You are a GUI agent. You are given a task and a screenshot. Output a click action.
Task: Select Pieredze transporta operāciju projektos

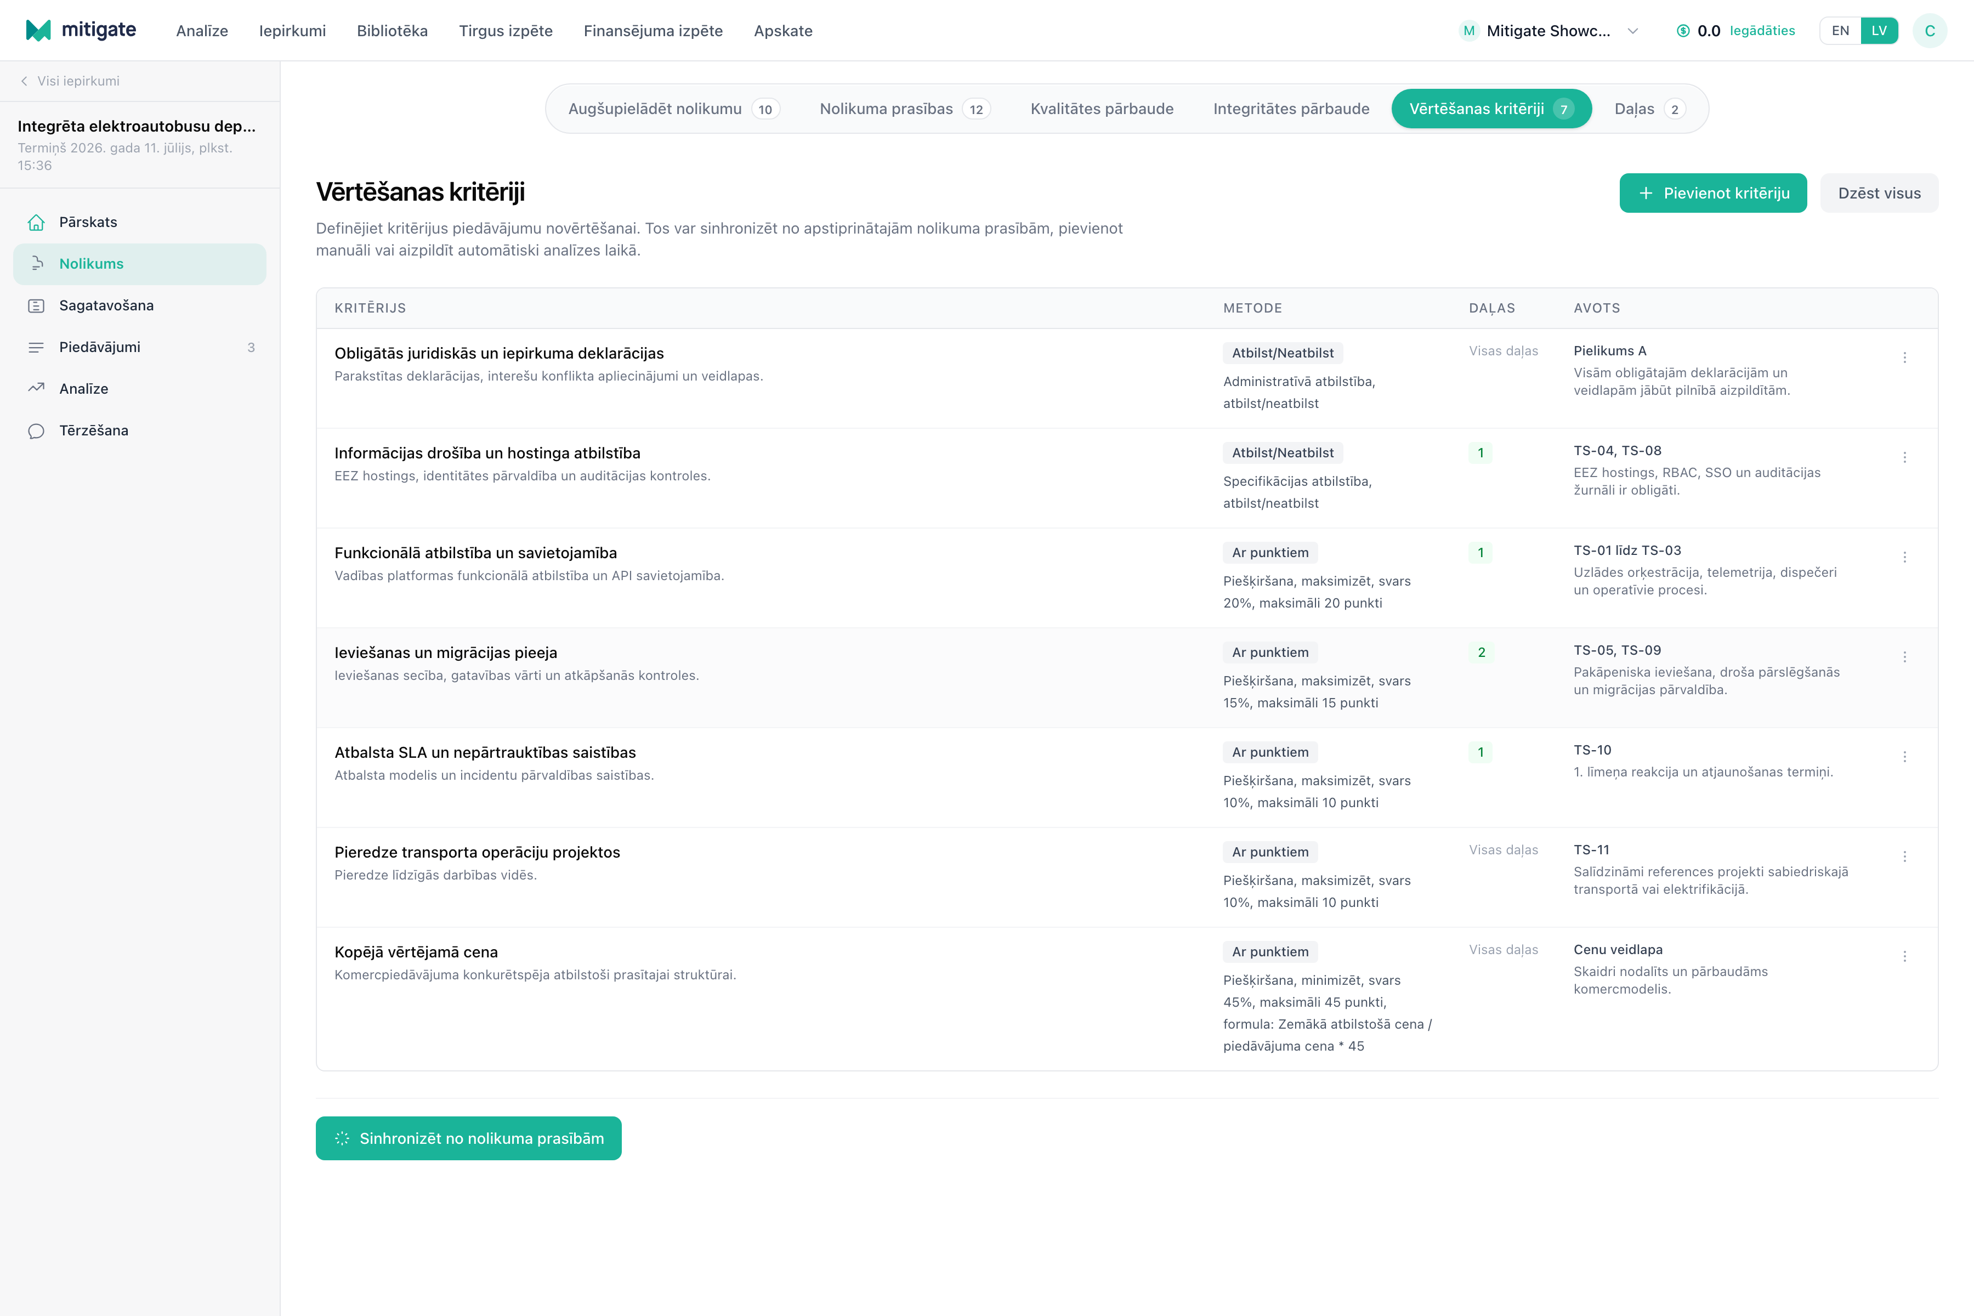(x=477, y=853)
